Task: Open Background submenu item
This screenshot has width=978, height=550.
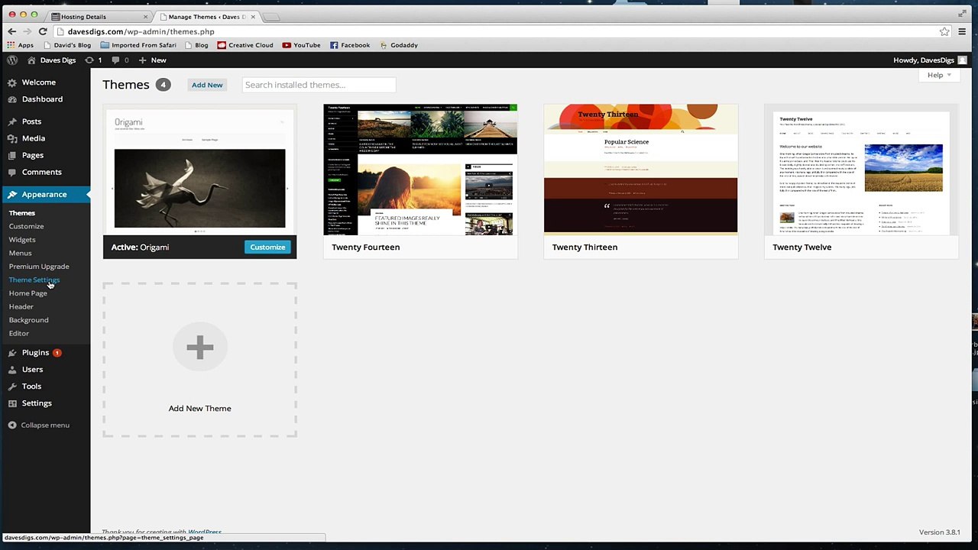Action: 29,320
